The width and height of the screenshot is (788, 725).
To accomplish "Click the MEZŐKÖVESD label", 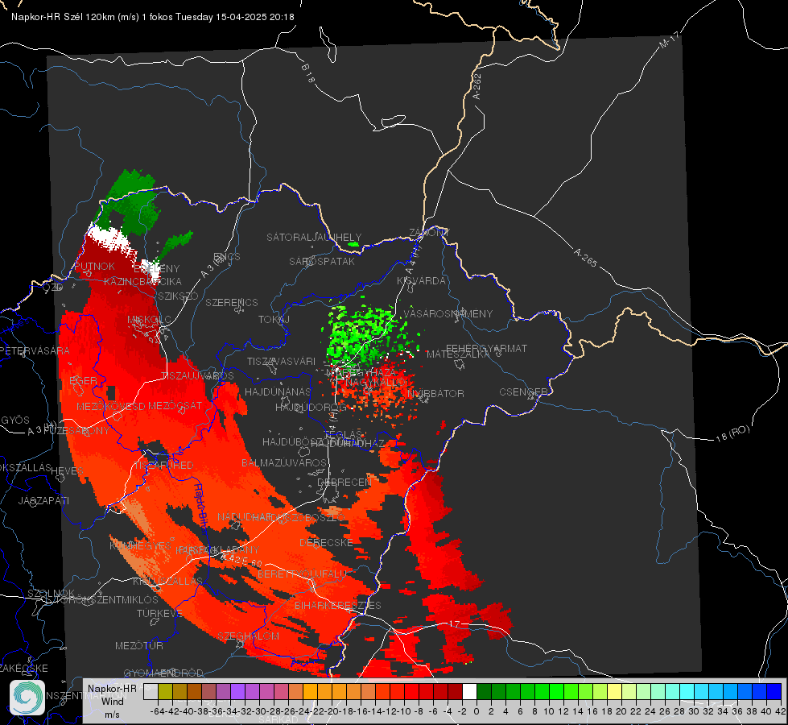I will 111,406.
